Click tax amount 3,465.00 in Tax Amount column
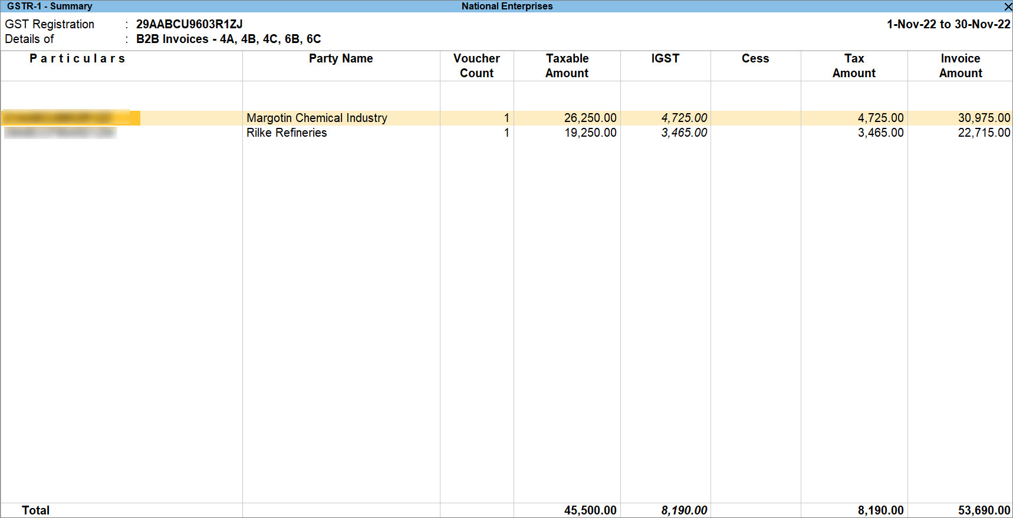The width and height of the screenshot is (1013, 518). tap(880, 133)
